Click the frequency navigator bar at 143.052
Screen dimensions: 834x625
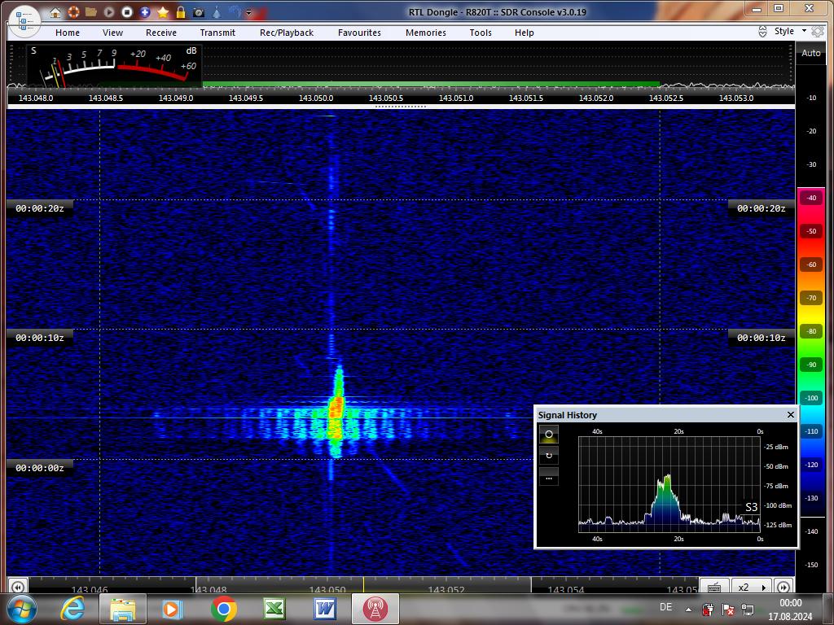(446, 589)
